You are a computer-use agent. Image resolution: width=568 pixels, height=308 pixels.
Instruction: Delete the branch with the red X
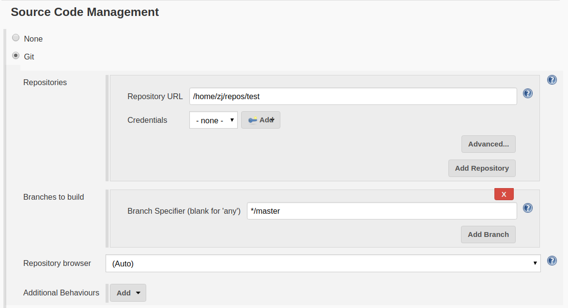504,194
